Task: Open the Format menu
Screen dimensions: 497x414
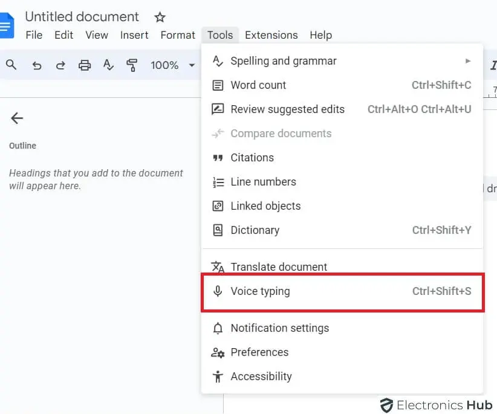Action: (x=178, y=35)
